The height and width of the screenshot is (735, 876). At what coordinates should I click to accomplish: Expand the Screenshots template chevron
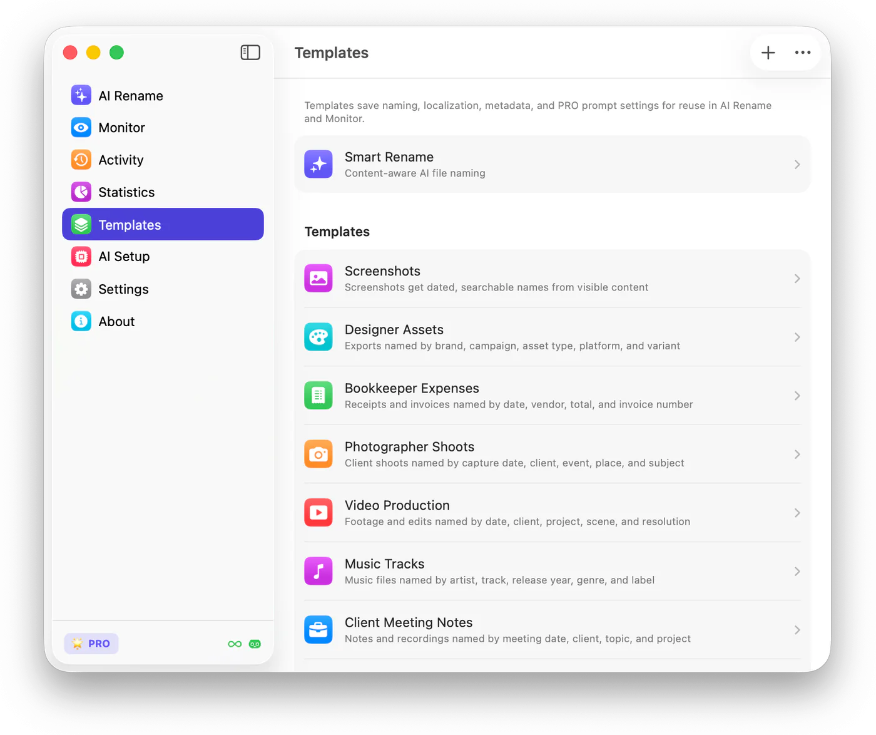click(797, 279)
